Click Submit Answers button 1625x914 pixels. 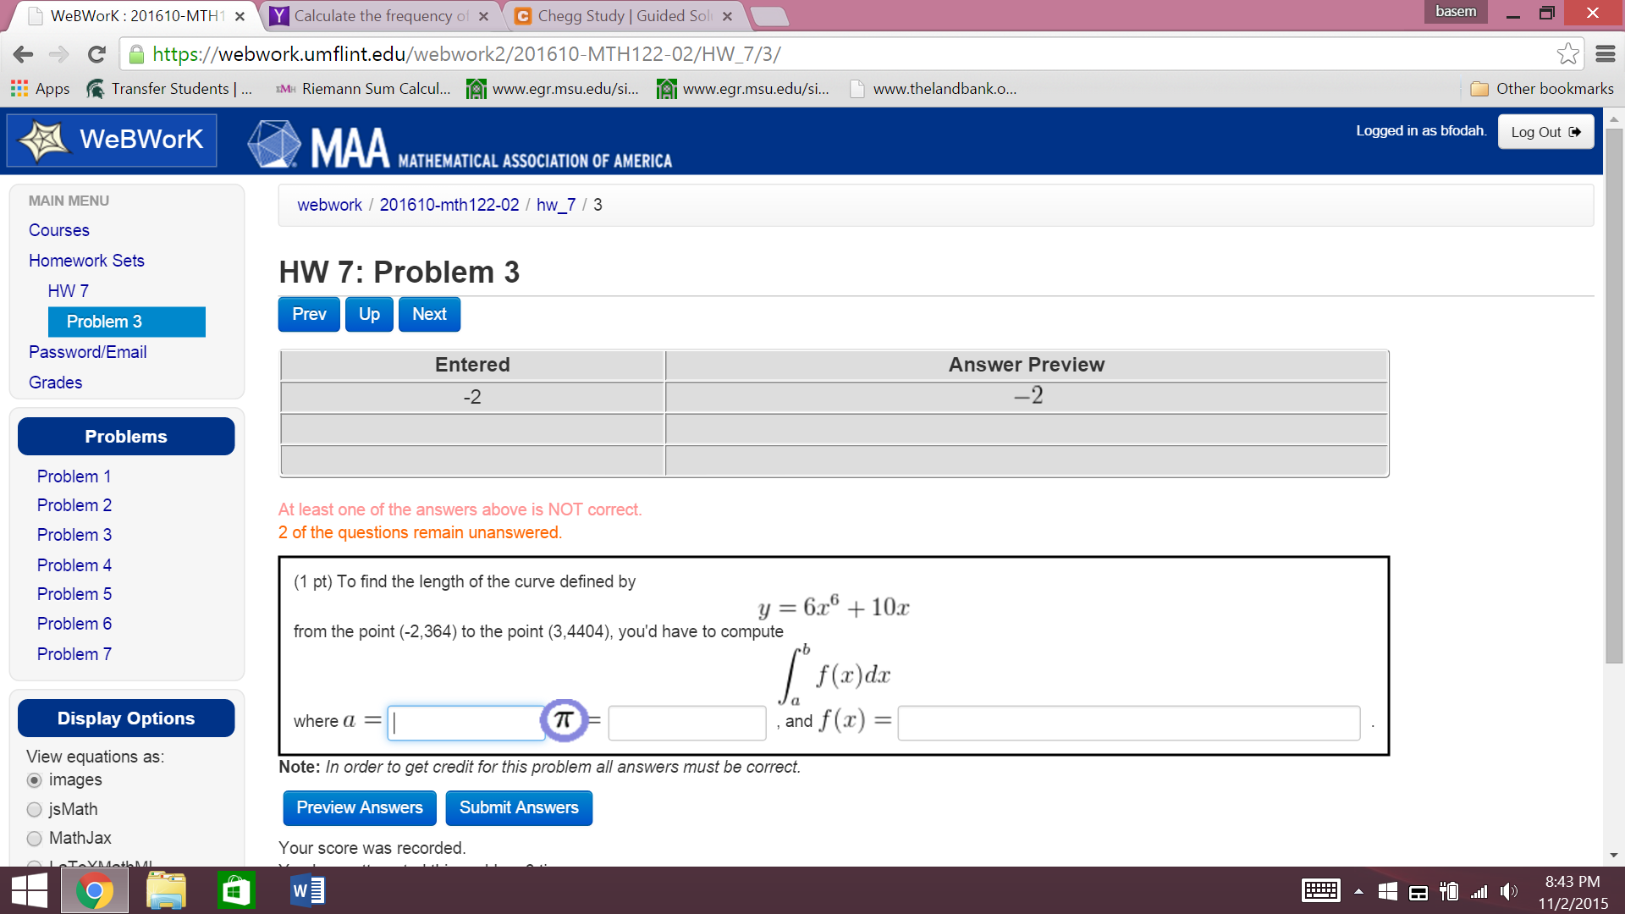[x=519, y=808]
